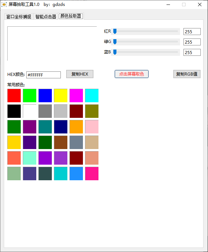The width and height of the screenshot is (208, 252).
Task: Select the gold swatch
Action: click(14, 142)
